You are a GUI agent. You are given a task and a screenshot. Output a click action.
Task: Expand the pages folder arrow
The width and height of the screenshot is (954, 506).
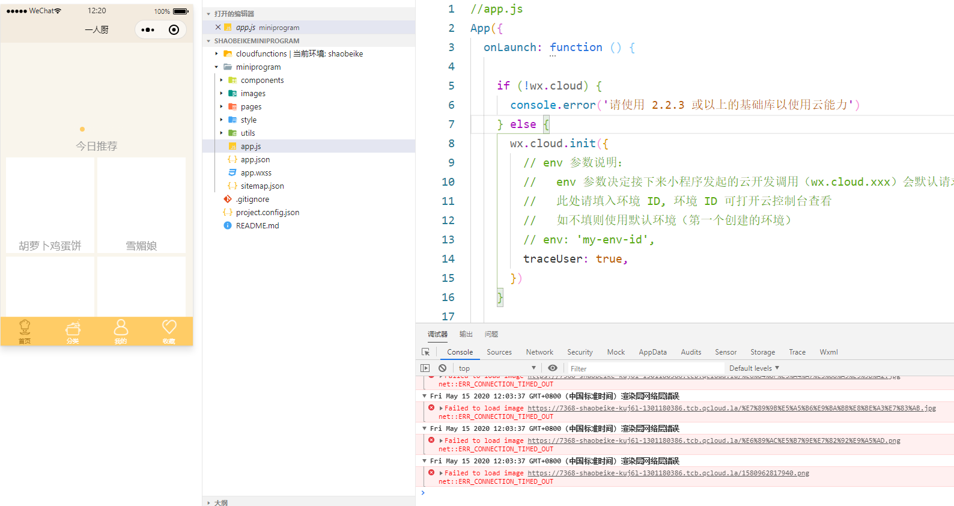point(222,106)
